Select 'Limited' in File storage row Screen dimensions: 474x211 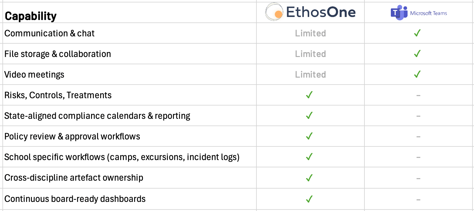coord(310,54)
